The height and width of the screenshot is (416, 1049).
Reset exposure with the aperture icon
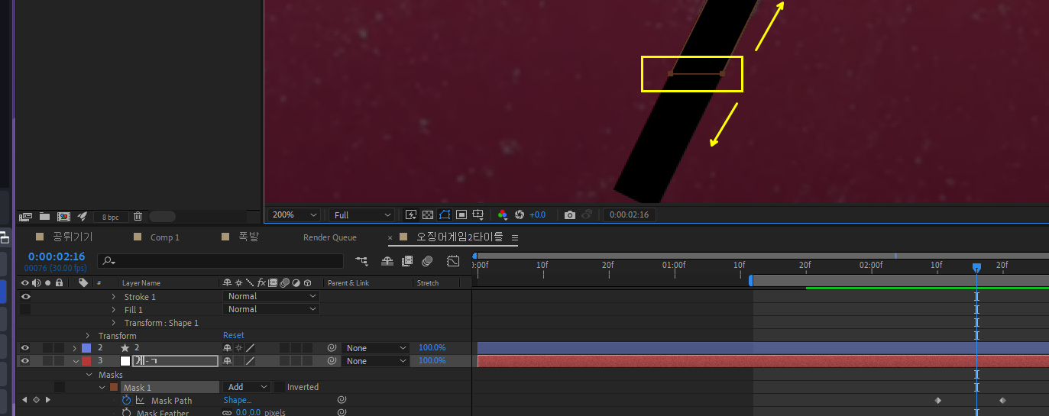520,214
